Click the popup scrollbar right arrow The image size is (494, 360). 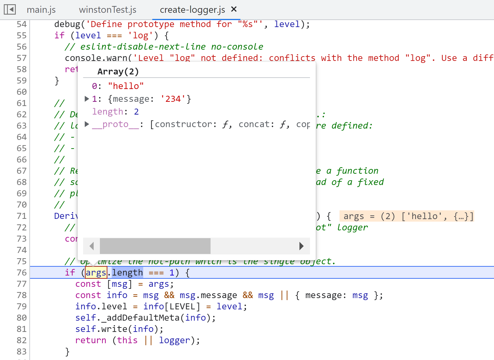click(301, 246)
